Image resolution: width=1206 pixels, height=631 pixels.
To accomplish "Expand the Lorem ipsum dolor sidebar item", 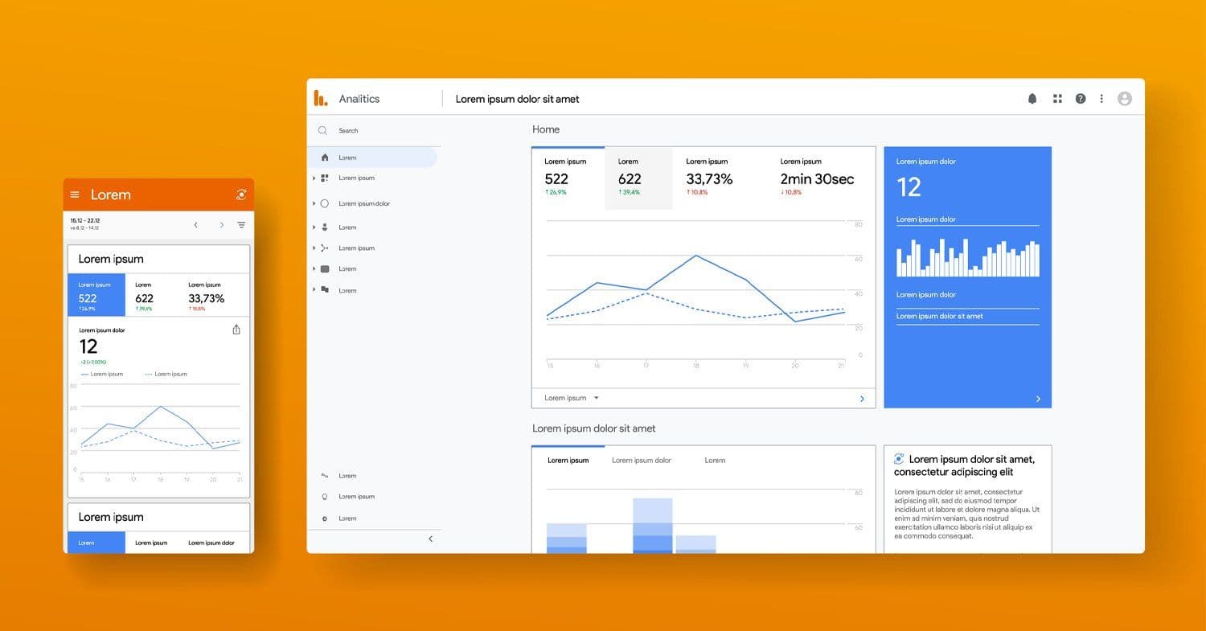I will pos(314,203).
